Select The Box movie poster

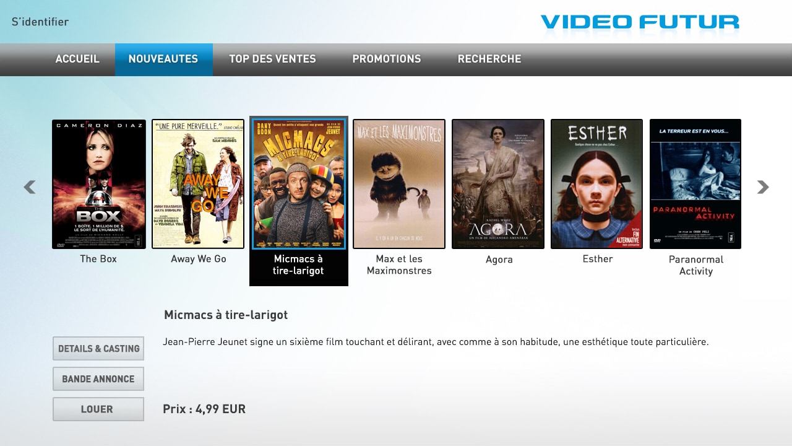click(x=99, y=184)
